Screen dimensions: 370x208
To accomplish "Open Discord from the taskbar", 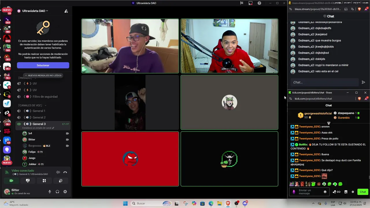I will [x=245, y=203].
